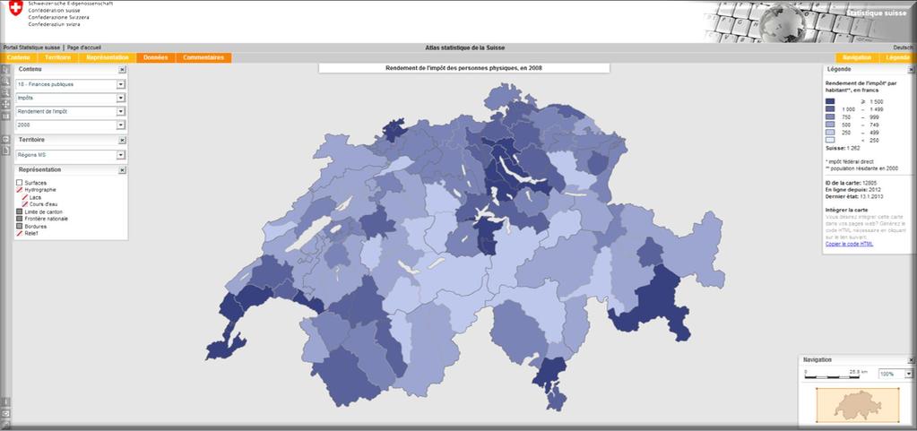This screenshot has width=917, height=431.
Task: Open the Impôts dropdown
Action: pos(120,98)
